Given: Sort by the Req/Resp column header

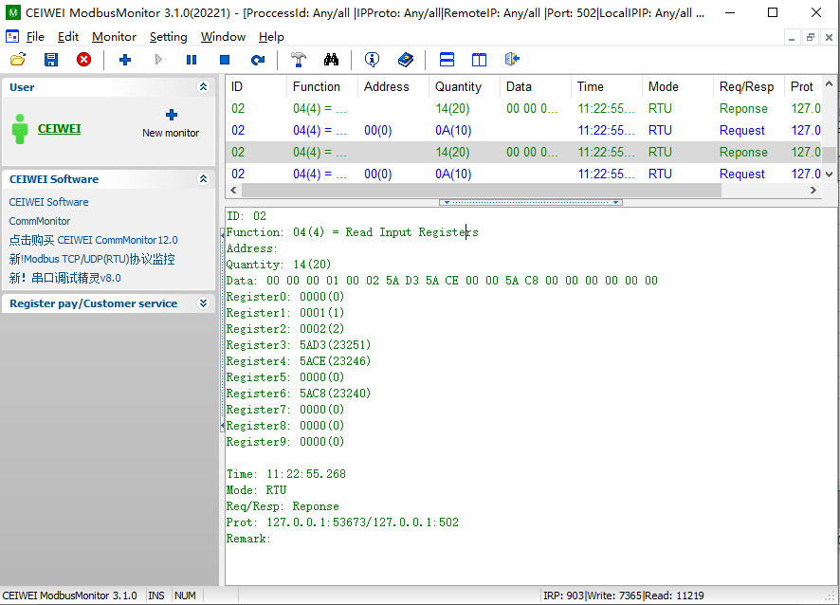Looking at the screenshot, I should (749, 87).
